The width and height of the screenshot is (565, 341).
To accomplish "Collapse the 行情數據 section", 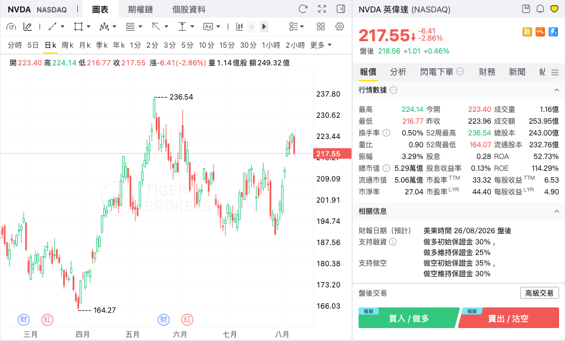I will pyautogui.click(x=556, y=90).
